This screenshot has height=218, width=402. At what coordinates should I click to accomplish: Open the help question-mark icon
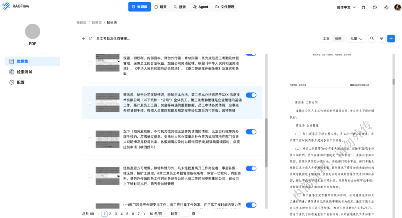click(374, 7)
